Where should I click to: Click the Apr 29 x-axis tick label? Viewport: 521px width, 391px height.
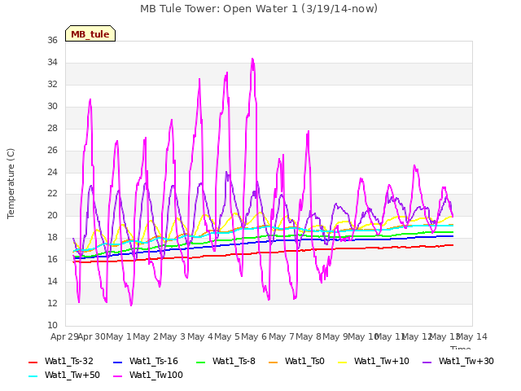click(64, 336)
